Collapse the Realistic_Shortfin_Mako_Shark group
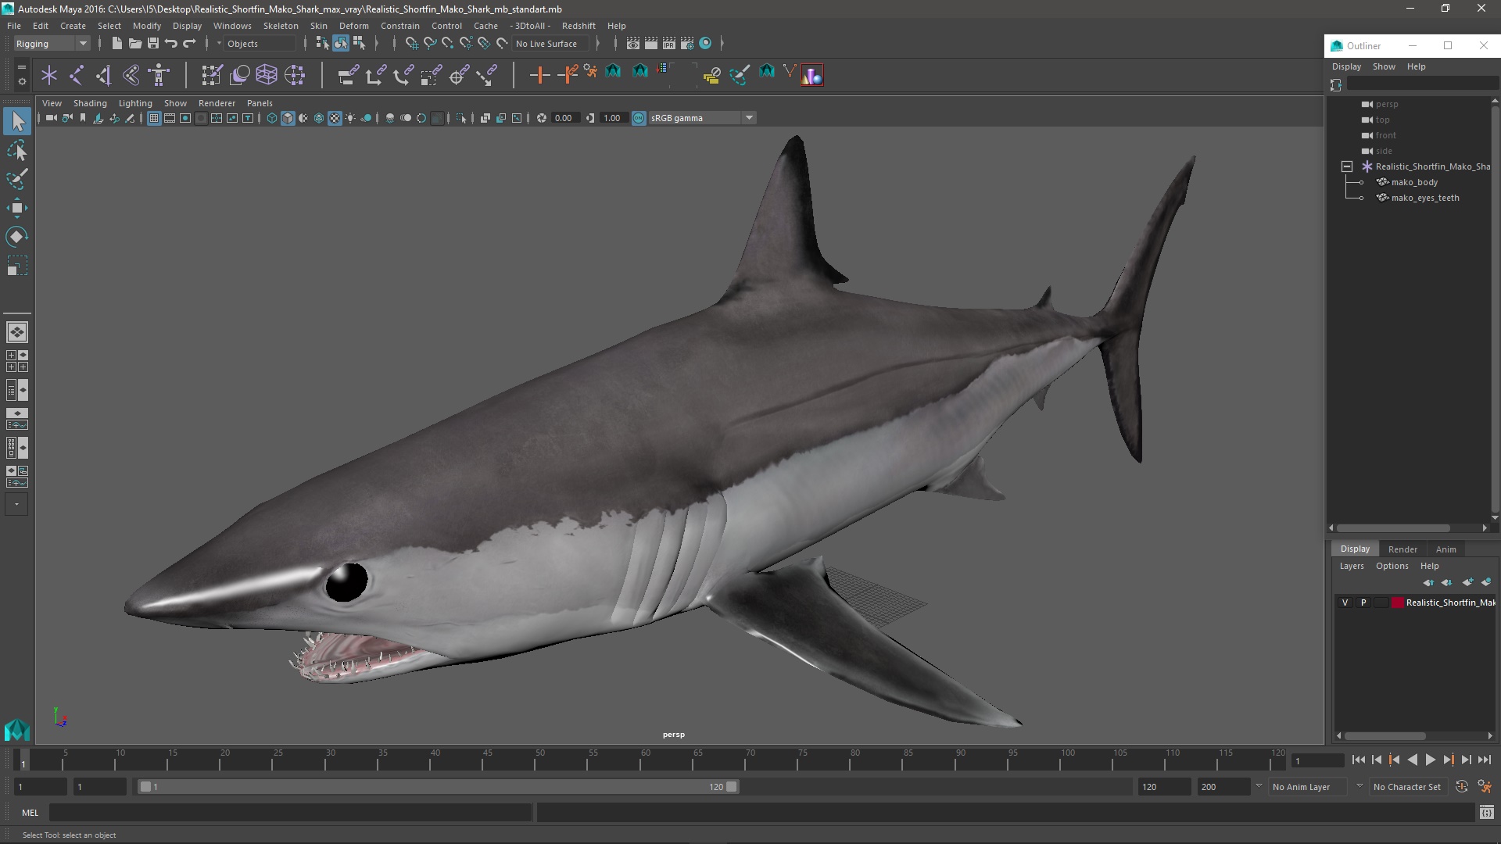Viewport: 1501px width, 844px height. click(x=1347, y=166)
